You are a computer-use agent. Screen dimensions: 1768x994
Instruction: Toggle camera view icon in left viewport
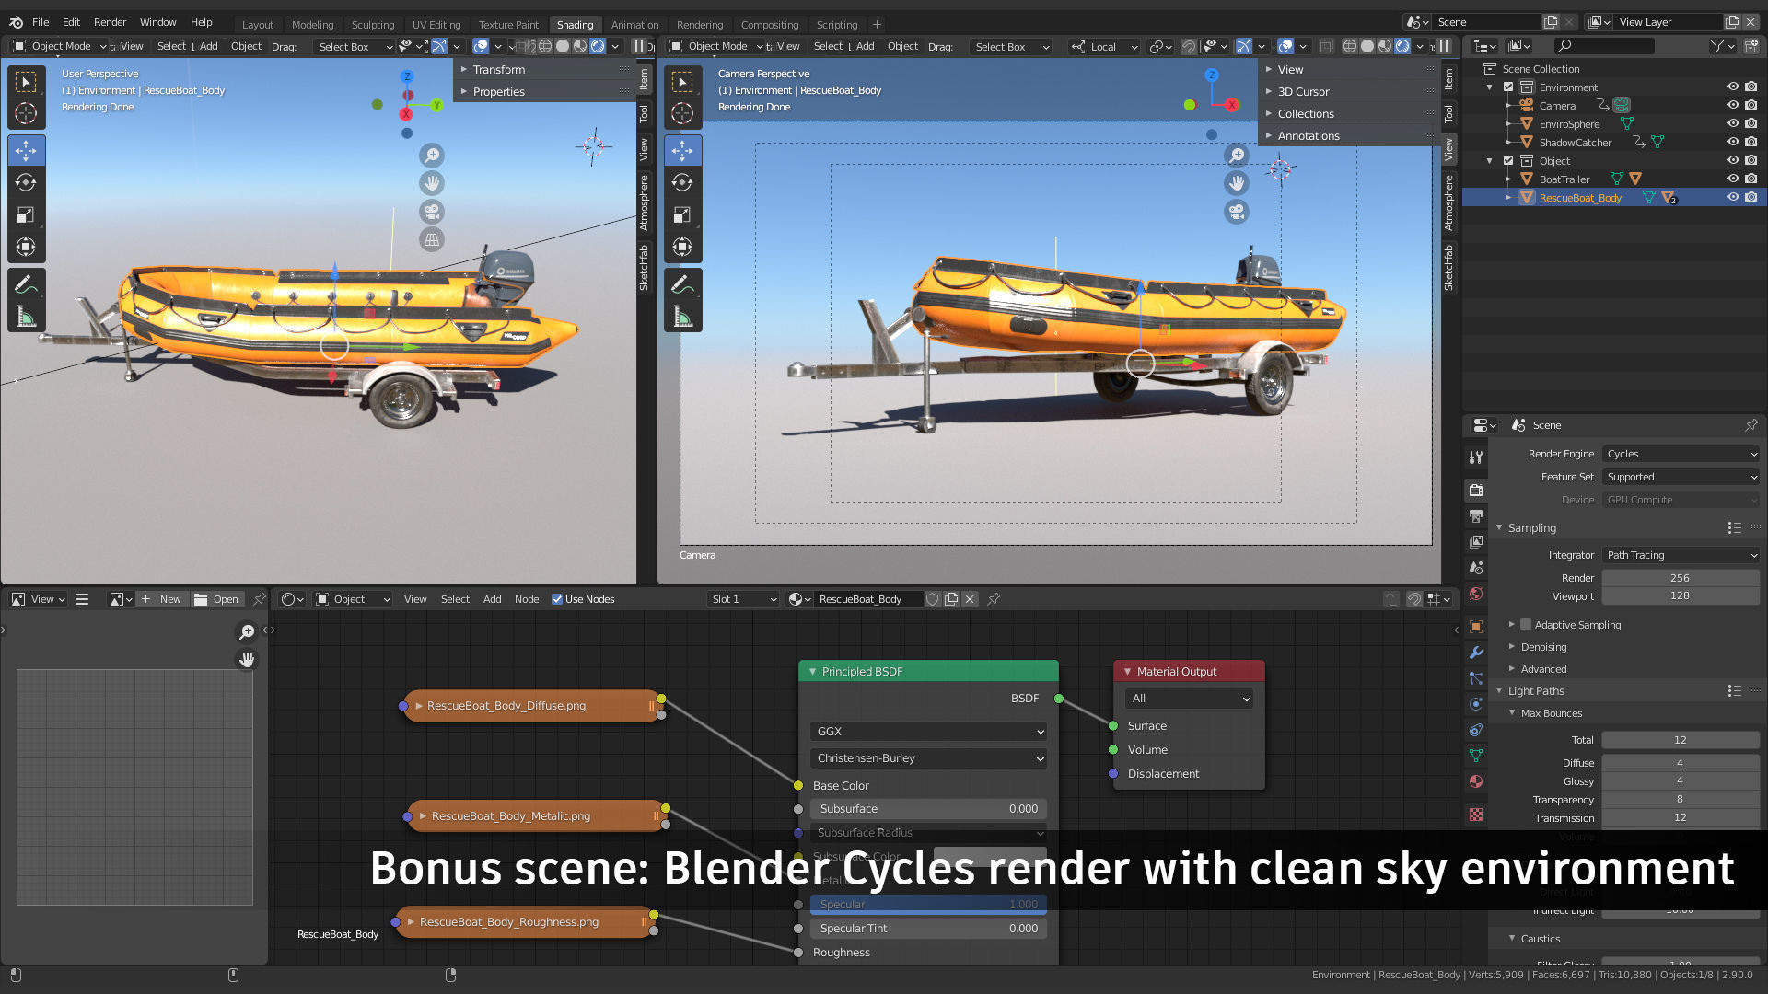(x=432, y=212)
